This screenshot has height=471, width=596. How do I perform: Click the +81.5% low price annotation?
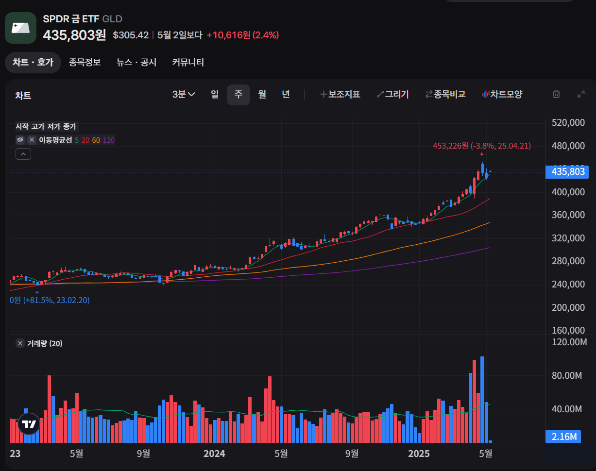coord(50,300)
